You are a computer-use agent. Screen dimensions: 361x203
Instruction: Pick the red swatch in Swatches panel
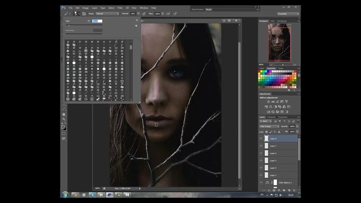tap(259, 72)
